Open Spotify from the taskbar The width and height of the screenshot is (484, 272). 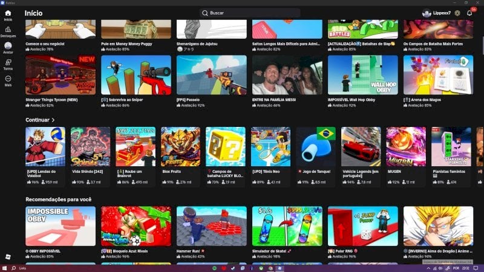click(215, 267)
